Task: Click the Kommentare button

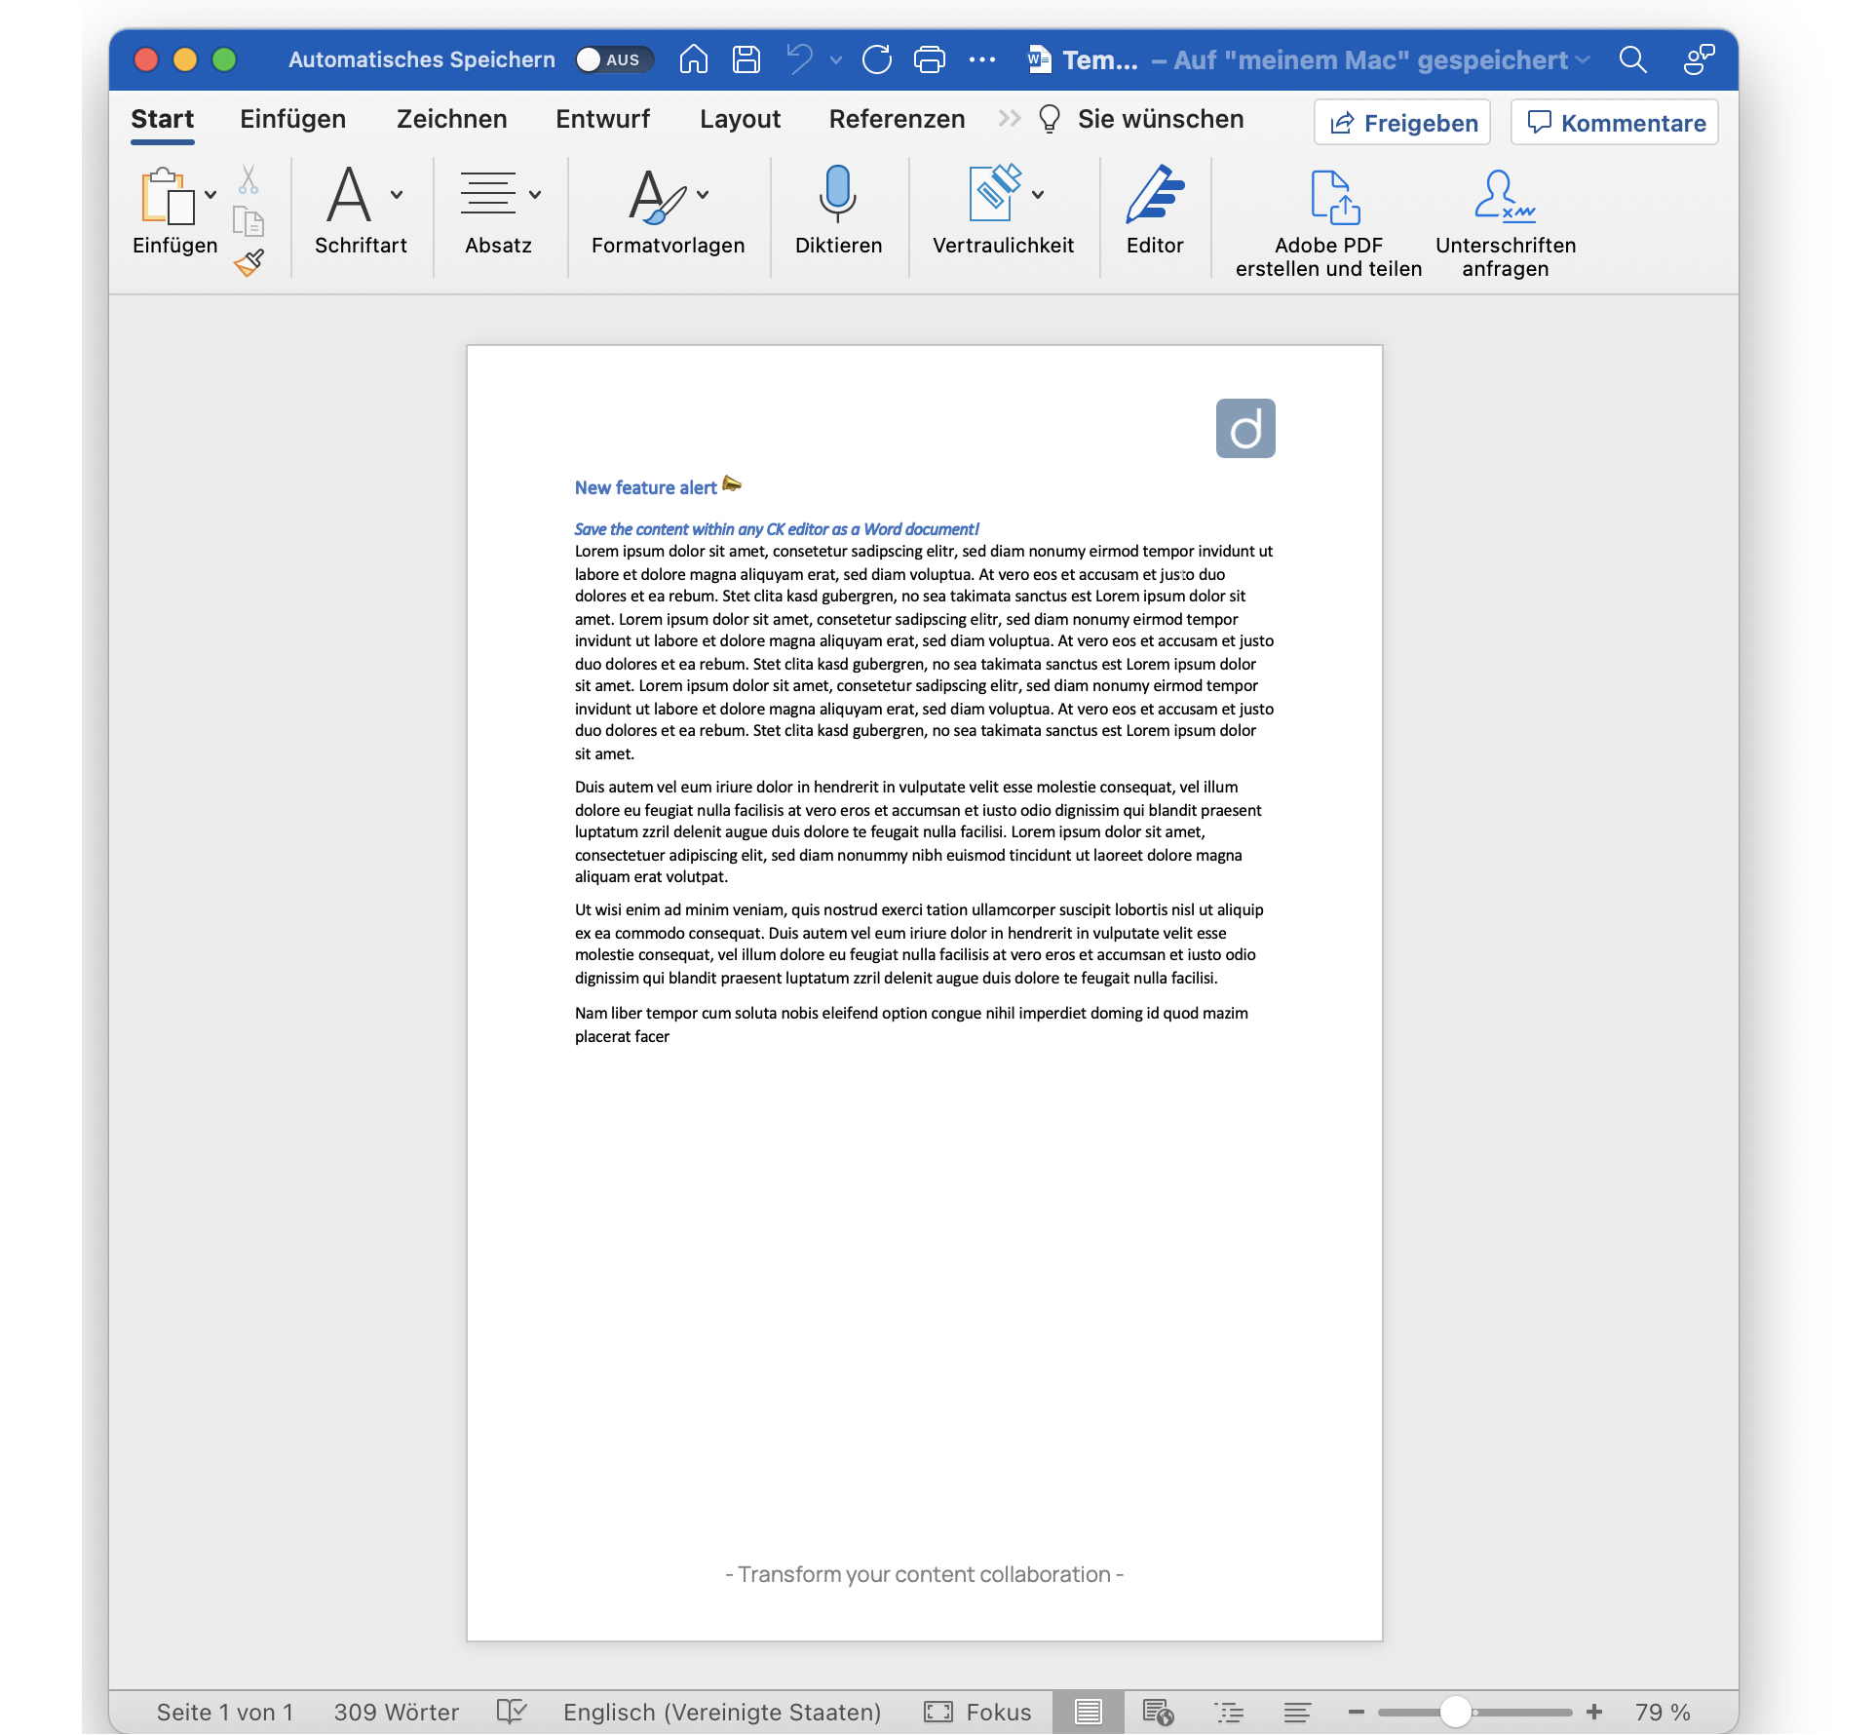Action: tap(1615, 123)
